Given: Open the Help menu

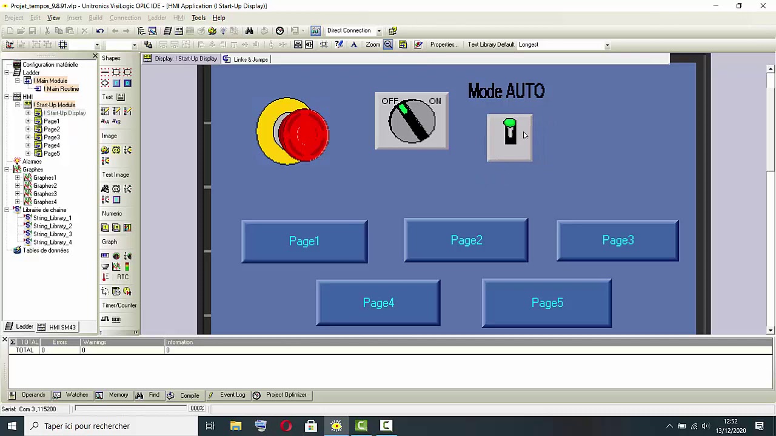Looking at the screenshot, I should (219, 18).
